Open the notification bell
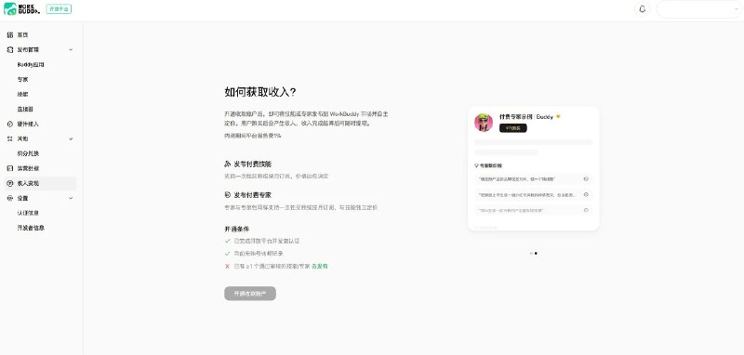The width and height of the screenshot is (744, 355). [642, 9]
